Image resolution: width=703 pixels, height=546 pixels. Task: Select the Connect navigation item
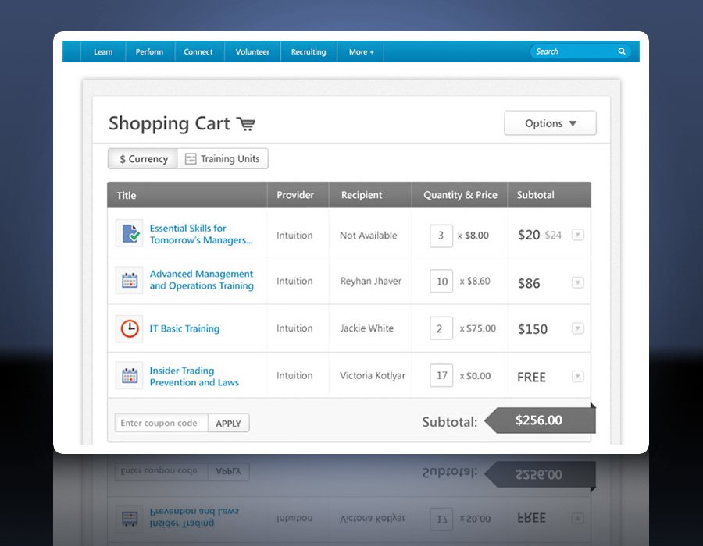[x=198, y=52]
